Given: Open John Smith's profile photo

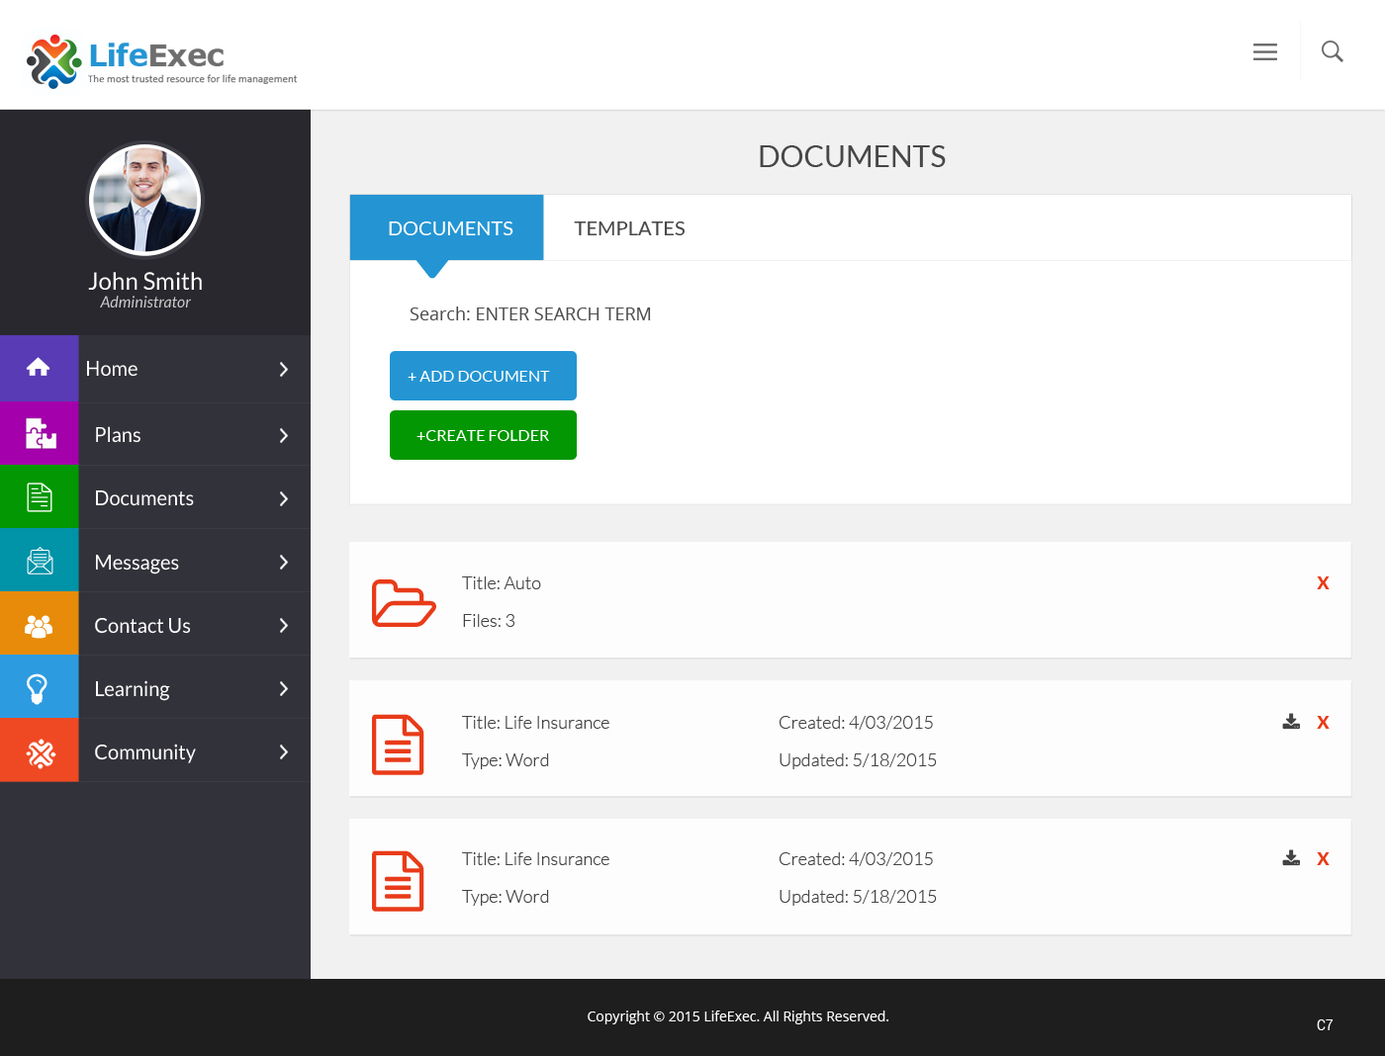Looking at the screenshot, I should tap(145, 200).
